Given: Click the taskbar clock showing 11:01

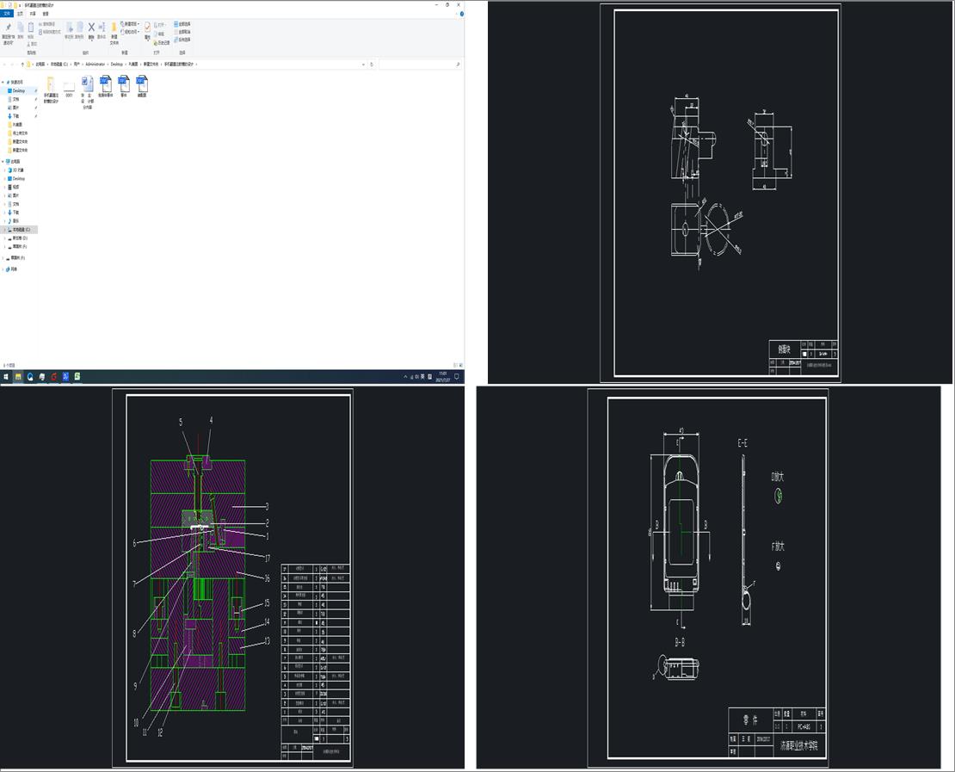Looking at the screenshot, I should (x=443, y=377).
